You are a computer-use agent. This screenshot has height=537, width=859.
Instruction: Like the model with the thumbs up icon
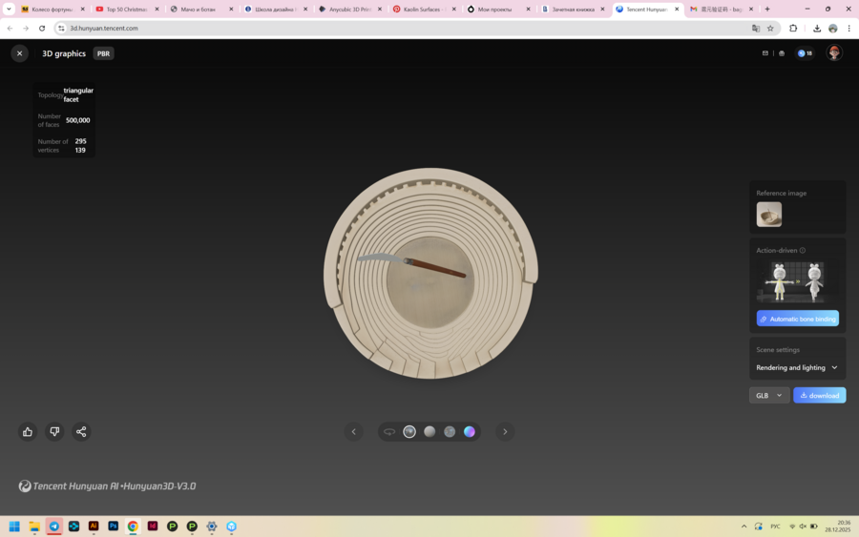tap(28, 432)
